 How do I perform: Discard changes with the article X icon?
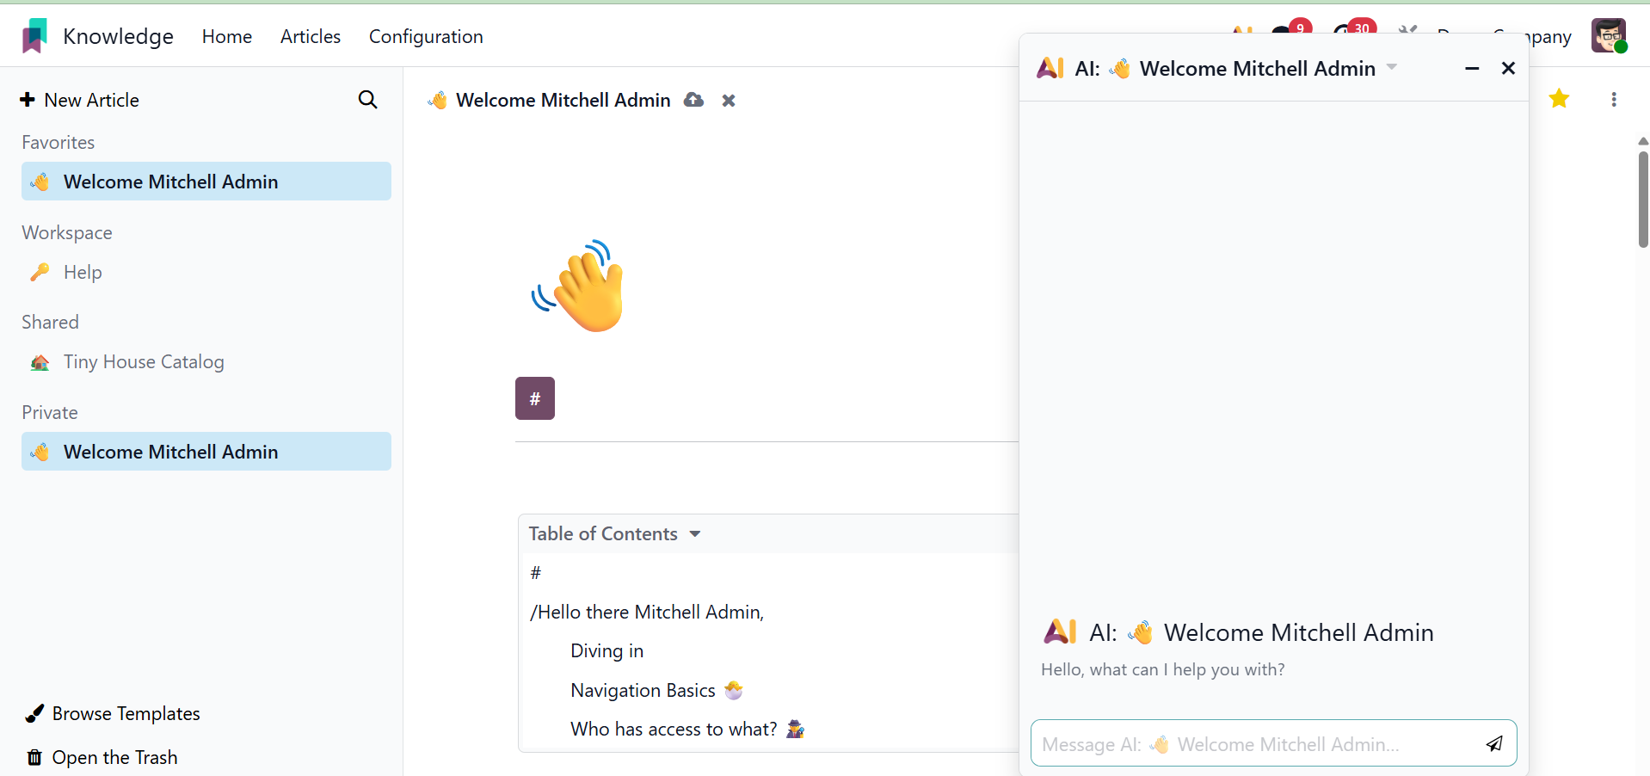click(x=729, y=101)
